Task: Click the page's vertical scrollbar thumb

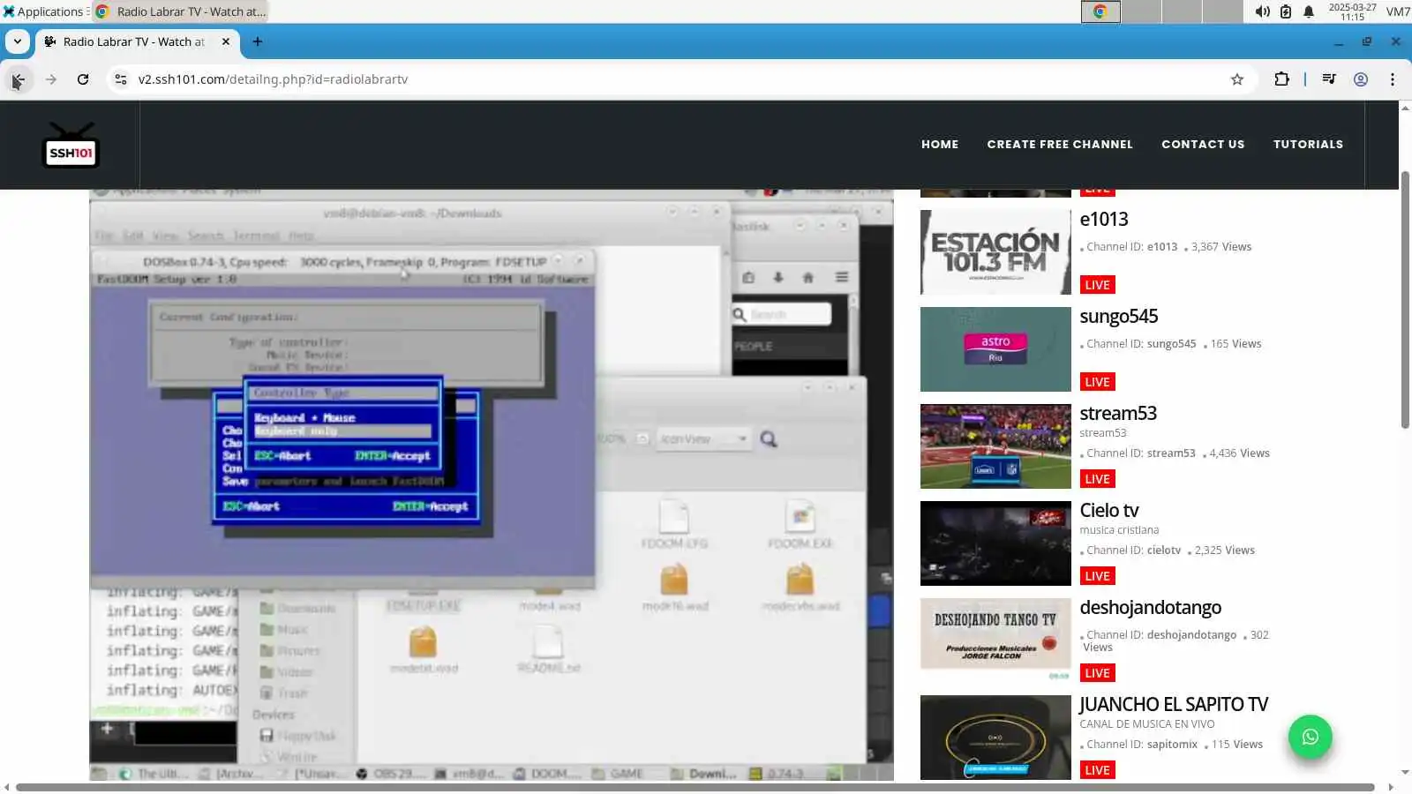Action: point(1405,300)
